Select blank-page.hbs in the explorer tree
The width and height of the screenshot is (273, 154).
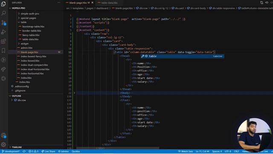[x=29, y=52]
